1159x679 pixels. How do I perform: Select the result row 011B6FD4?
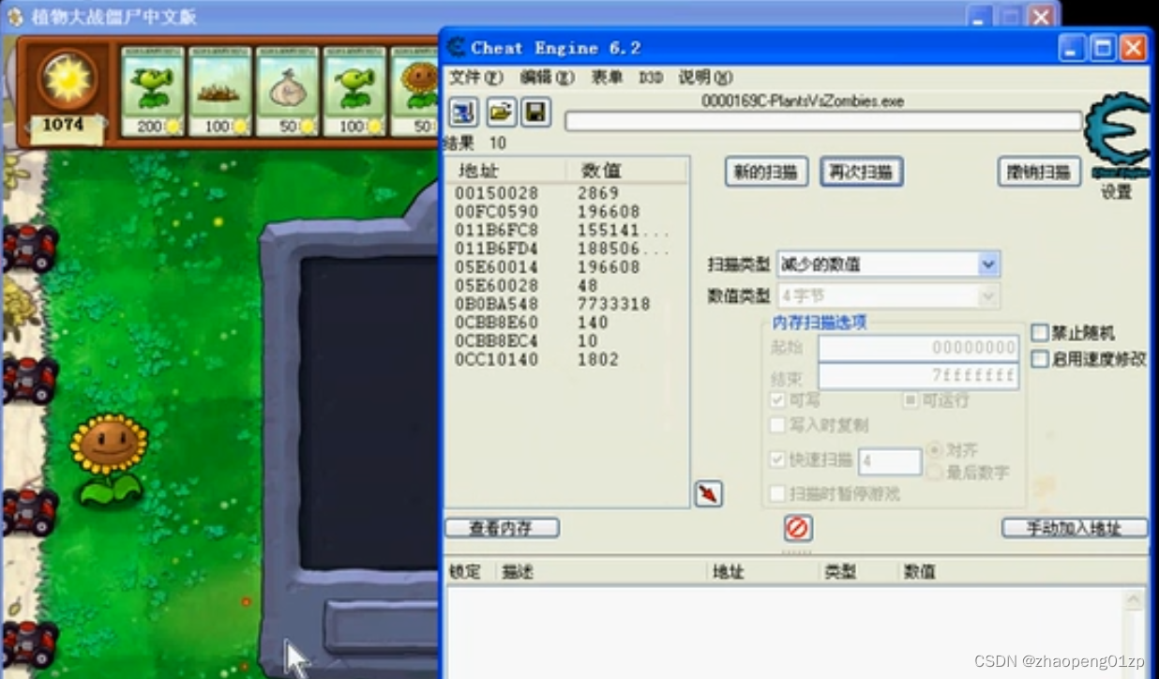pos(566,249)
